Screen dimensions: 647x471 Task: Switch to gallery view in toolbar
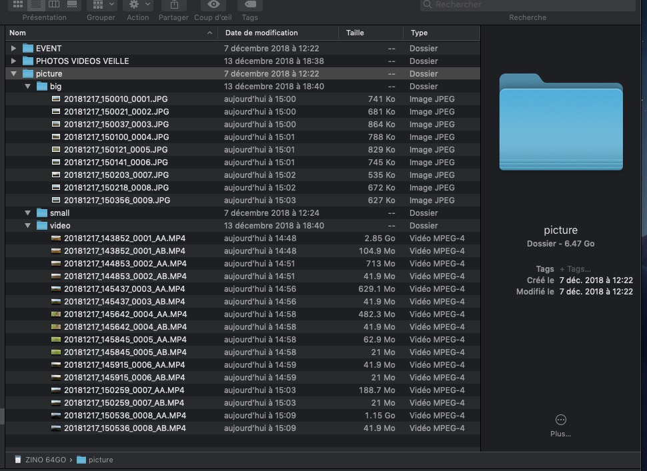72,5
